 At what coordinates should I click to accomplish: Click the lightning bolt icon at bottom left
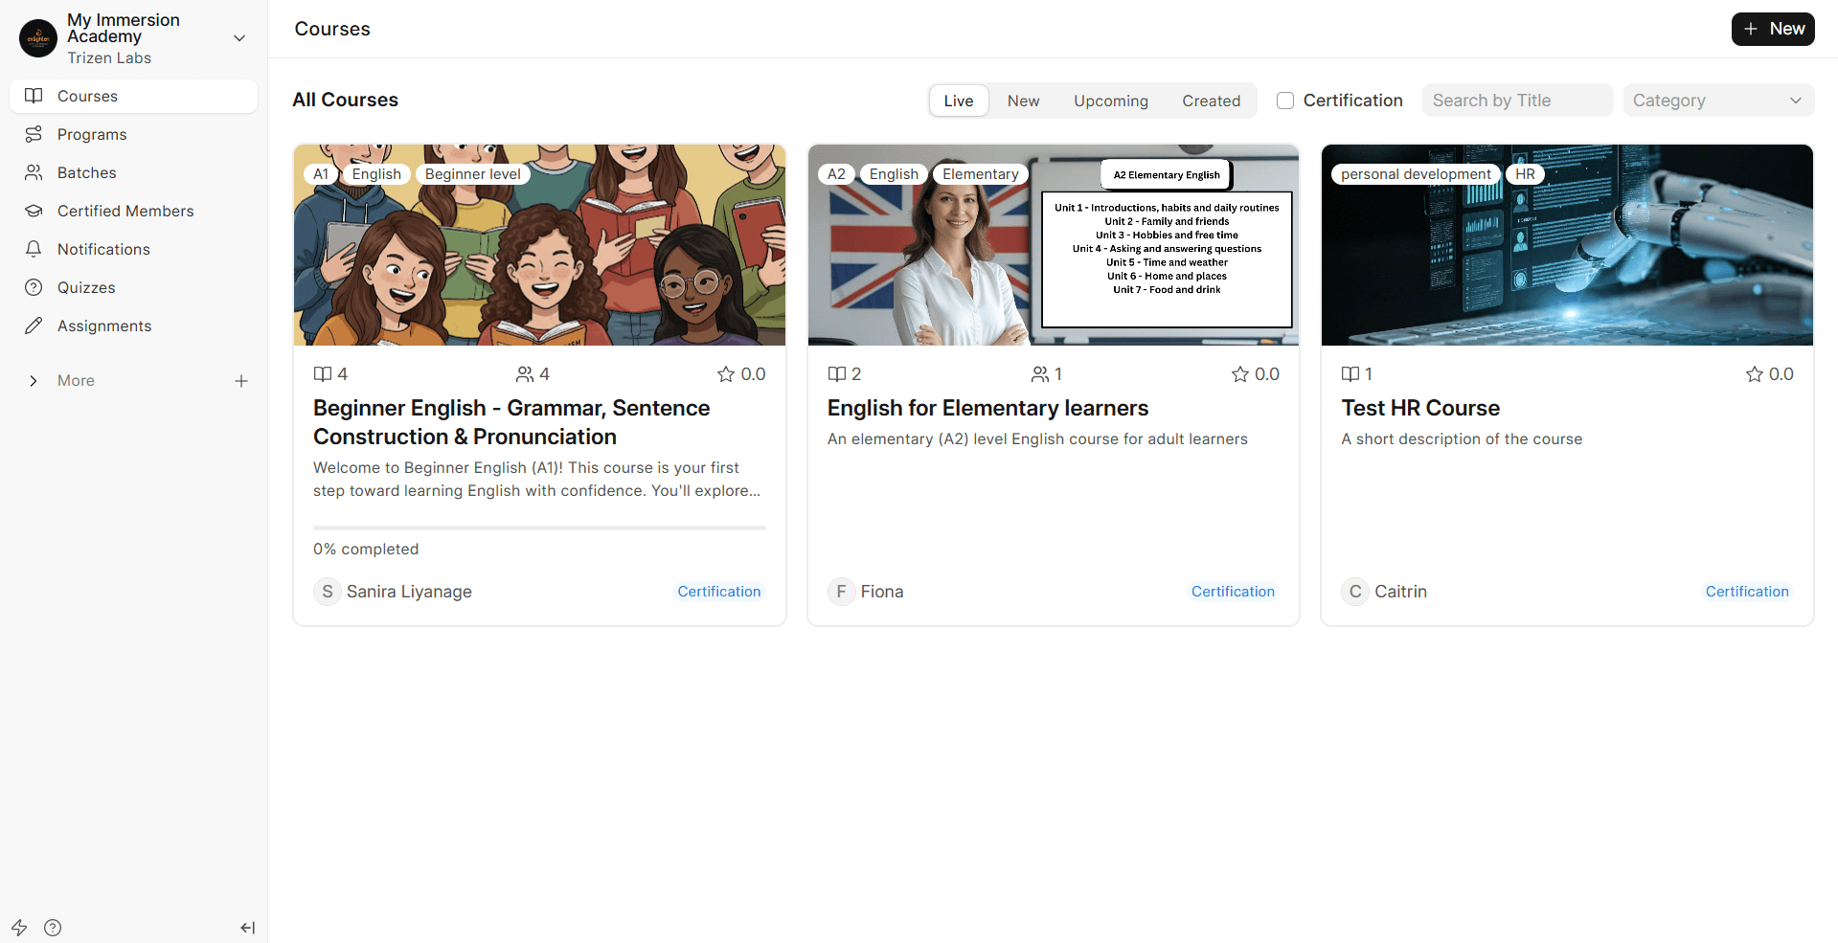pos(19,928)
